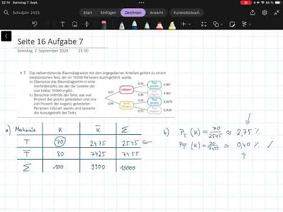Image resolution: width=283 pixels, height=212 pixels.
Task: Expand the ink formatting dropdown arrow
Action: point(250,25)
